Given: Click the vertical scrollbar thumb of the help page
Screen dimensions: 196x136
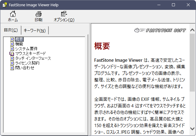Looking at the screenshot, I should [x=192, y=63].
